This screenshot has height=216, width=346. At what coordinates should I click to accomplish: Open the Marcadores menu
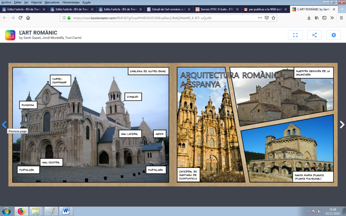pyautogui.click(x=52, y=2)
